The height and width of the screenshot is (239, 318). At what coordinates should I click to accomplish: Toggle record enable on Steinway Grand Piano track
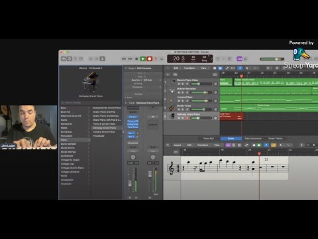pyautogui.click(x=187, y=118)
